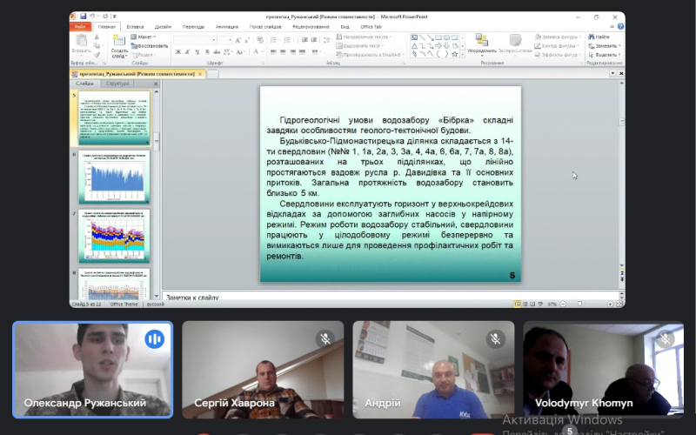The image size is (696, 435).
Task: Open the PowerPoint Help question mark icon
Action: pyautogui.click(x=620, y=27)
